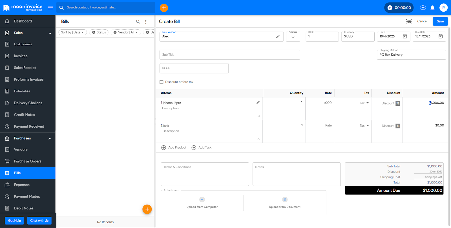
Task: Click percent discount toggle for Iphone 16pro row
Action: [x=398, y=103]
